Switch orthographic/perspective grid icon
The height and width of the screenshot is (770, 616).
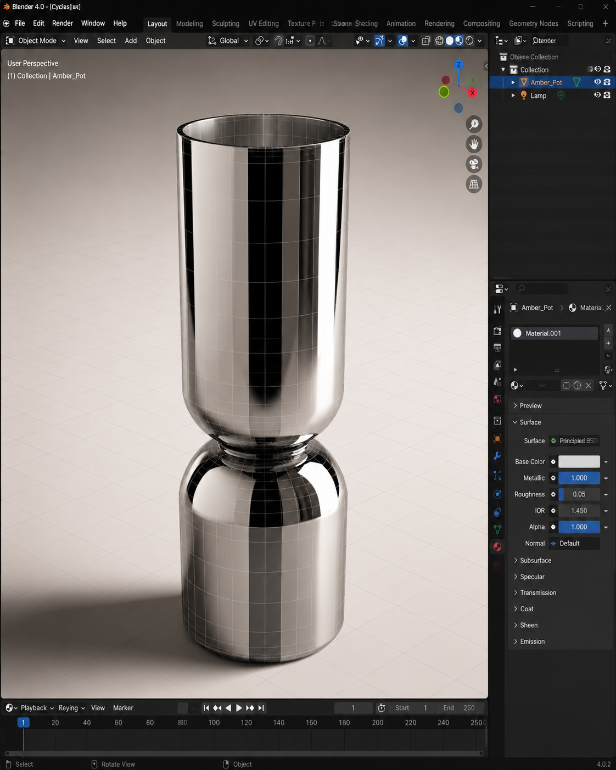474,184
